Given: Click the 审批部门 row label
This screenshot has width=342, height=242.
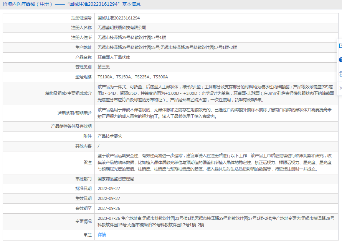Looking at the screenshot, I should [84, 179].
